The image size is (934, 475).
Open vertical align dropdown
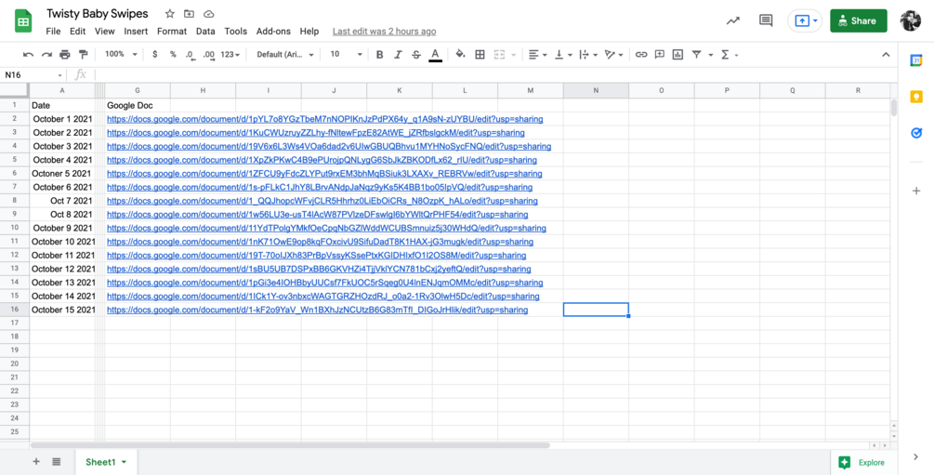pyautogui.click(x=563, y=54)
